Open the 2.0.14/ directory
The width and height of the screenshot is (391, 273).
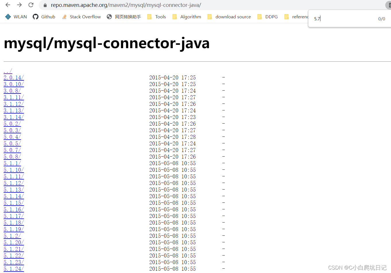(x=14, y=77)
